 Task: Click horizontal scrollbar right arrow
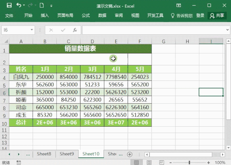click(x=223, y=155)
